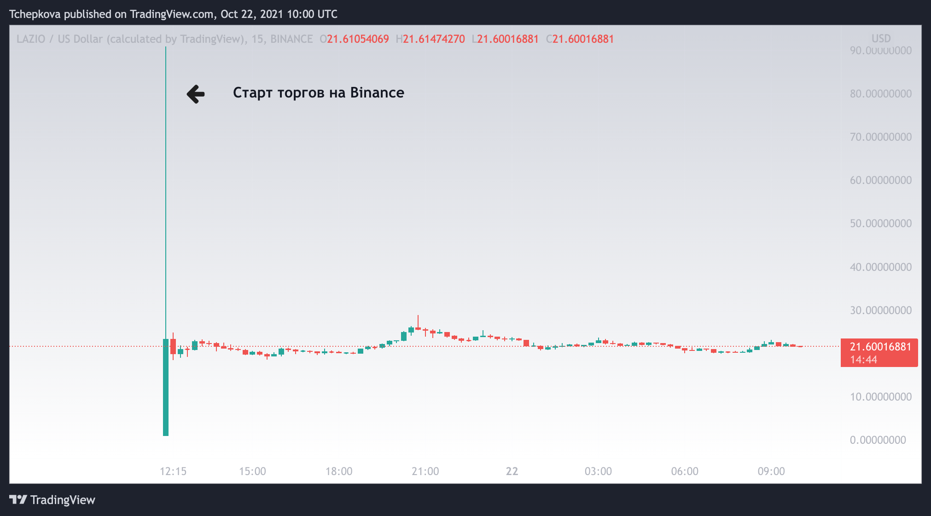This screenshot has width=931, height=516.
Task: Click the TradingView text at bottom left
Action: 63,500
